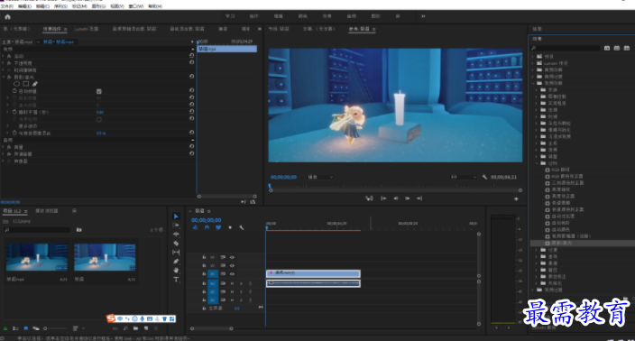The image size is (635, 341).
Task: Click the free-draw bezier mask pen
Action: [x=35, y=84]
